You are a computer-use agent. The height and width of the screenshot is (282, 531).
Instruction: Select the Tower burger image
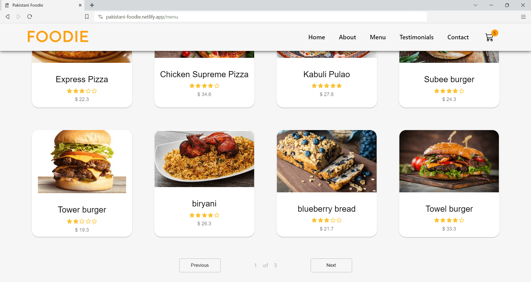click(x=82, y=162)
